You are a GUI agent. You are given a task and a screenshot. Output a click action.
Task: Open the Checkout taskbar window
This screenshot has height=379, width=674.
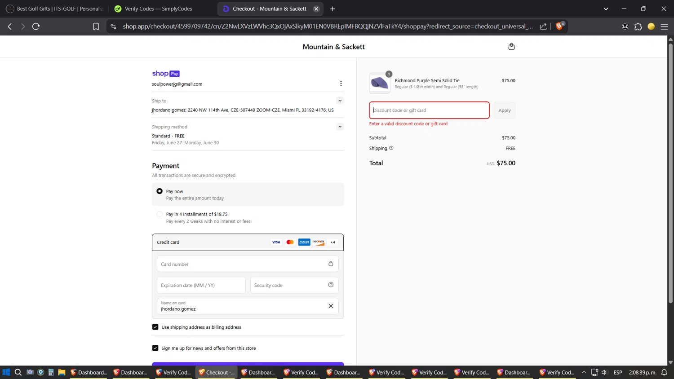point(217,372)
